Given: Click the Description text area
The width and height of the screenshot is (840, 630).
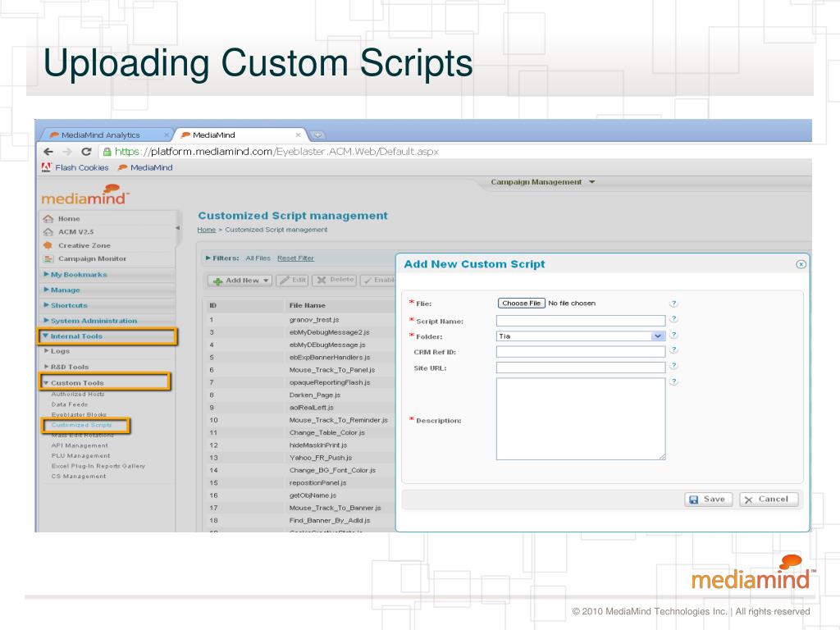Looking at the screenshot, I should [581, 419].
